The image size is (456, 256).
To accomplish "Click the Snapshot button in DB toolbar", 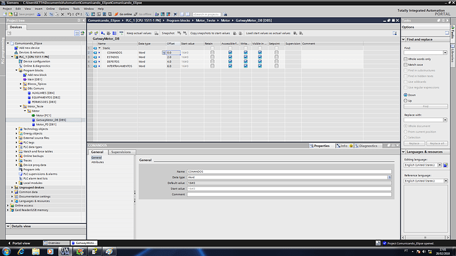I will 168,33.
